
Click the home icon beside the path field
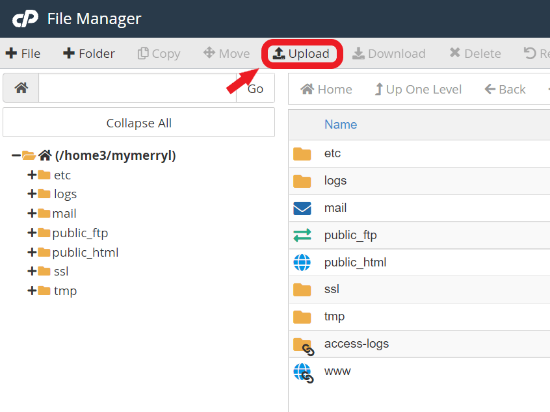pyautogui.click(x=21, y=88)
